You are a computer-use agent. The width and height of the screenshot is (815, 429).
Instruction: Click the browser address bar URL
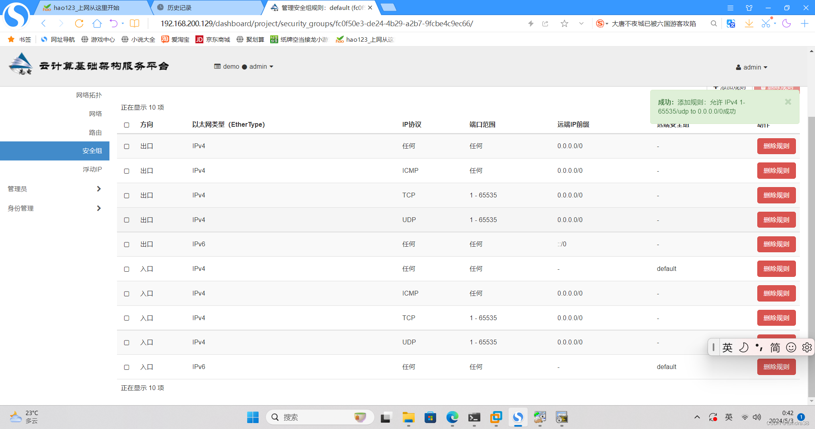316,23
